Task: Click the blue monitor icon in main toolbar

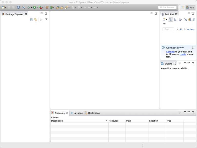Action: coord(18,7)
